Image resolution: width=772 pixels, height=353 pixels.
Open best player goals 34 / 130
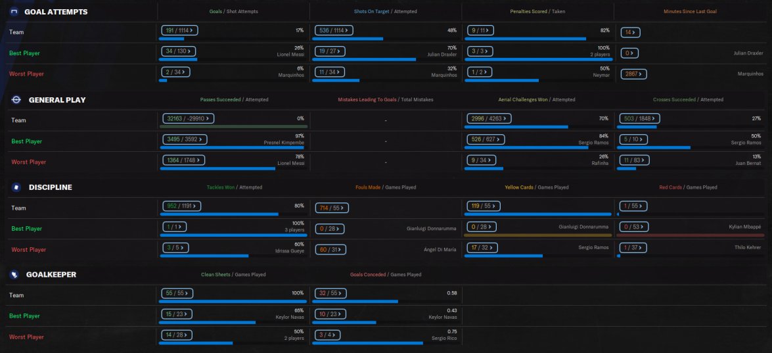tap(178, 51)
